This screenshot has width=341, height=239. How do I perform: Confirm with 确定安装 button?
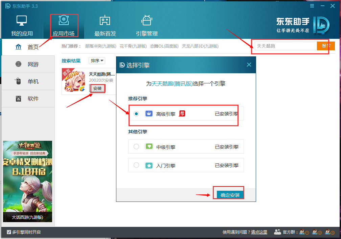pos(230,195)
